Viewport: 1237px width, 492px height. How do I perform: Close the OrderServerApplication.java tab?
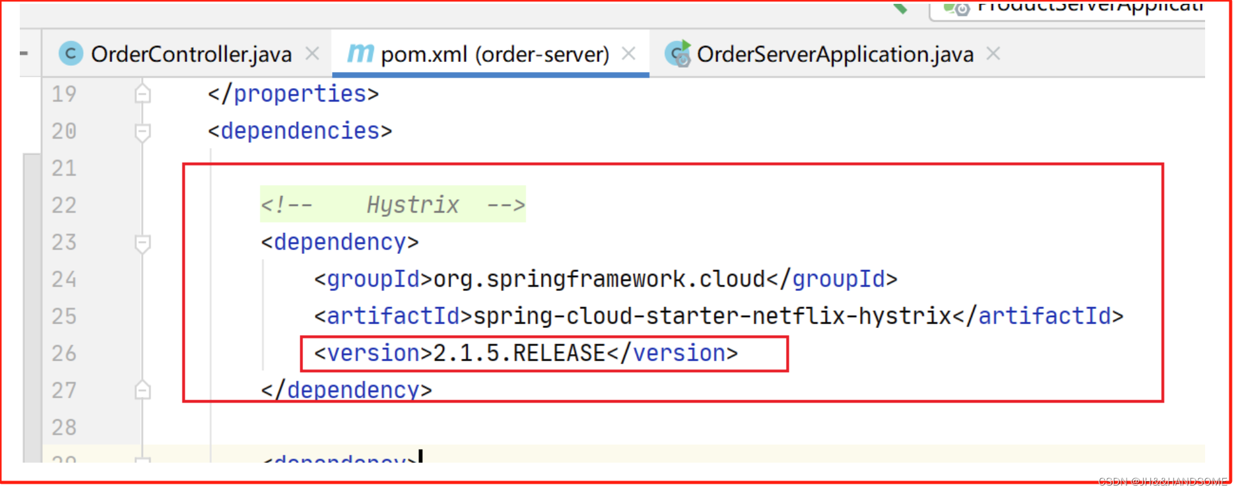tap(993, 54)
